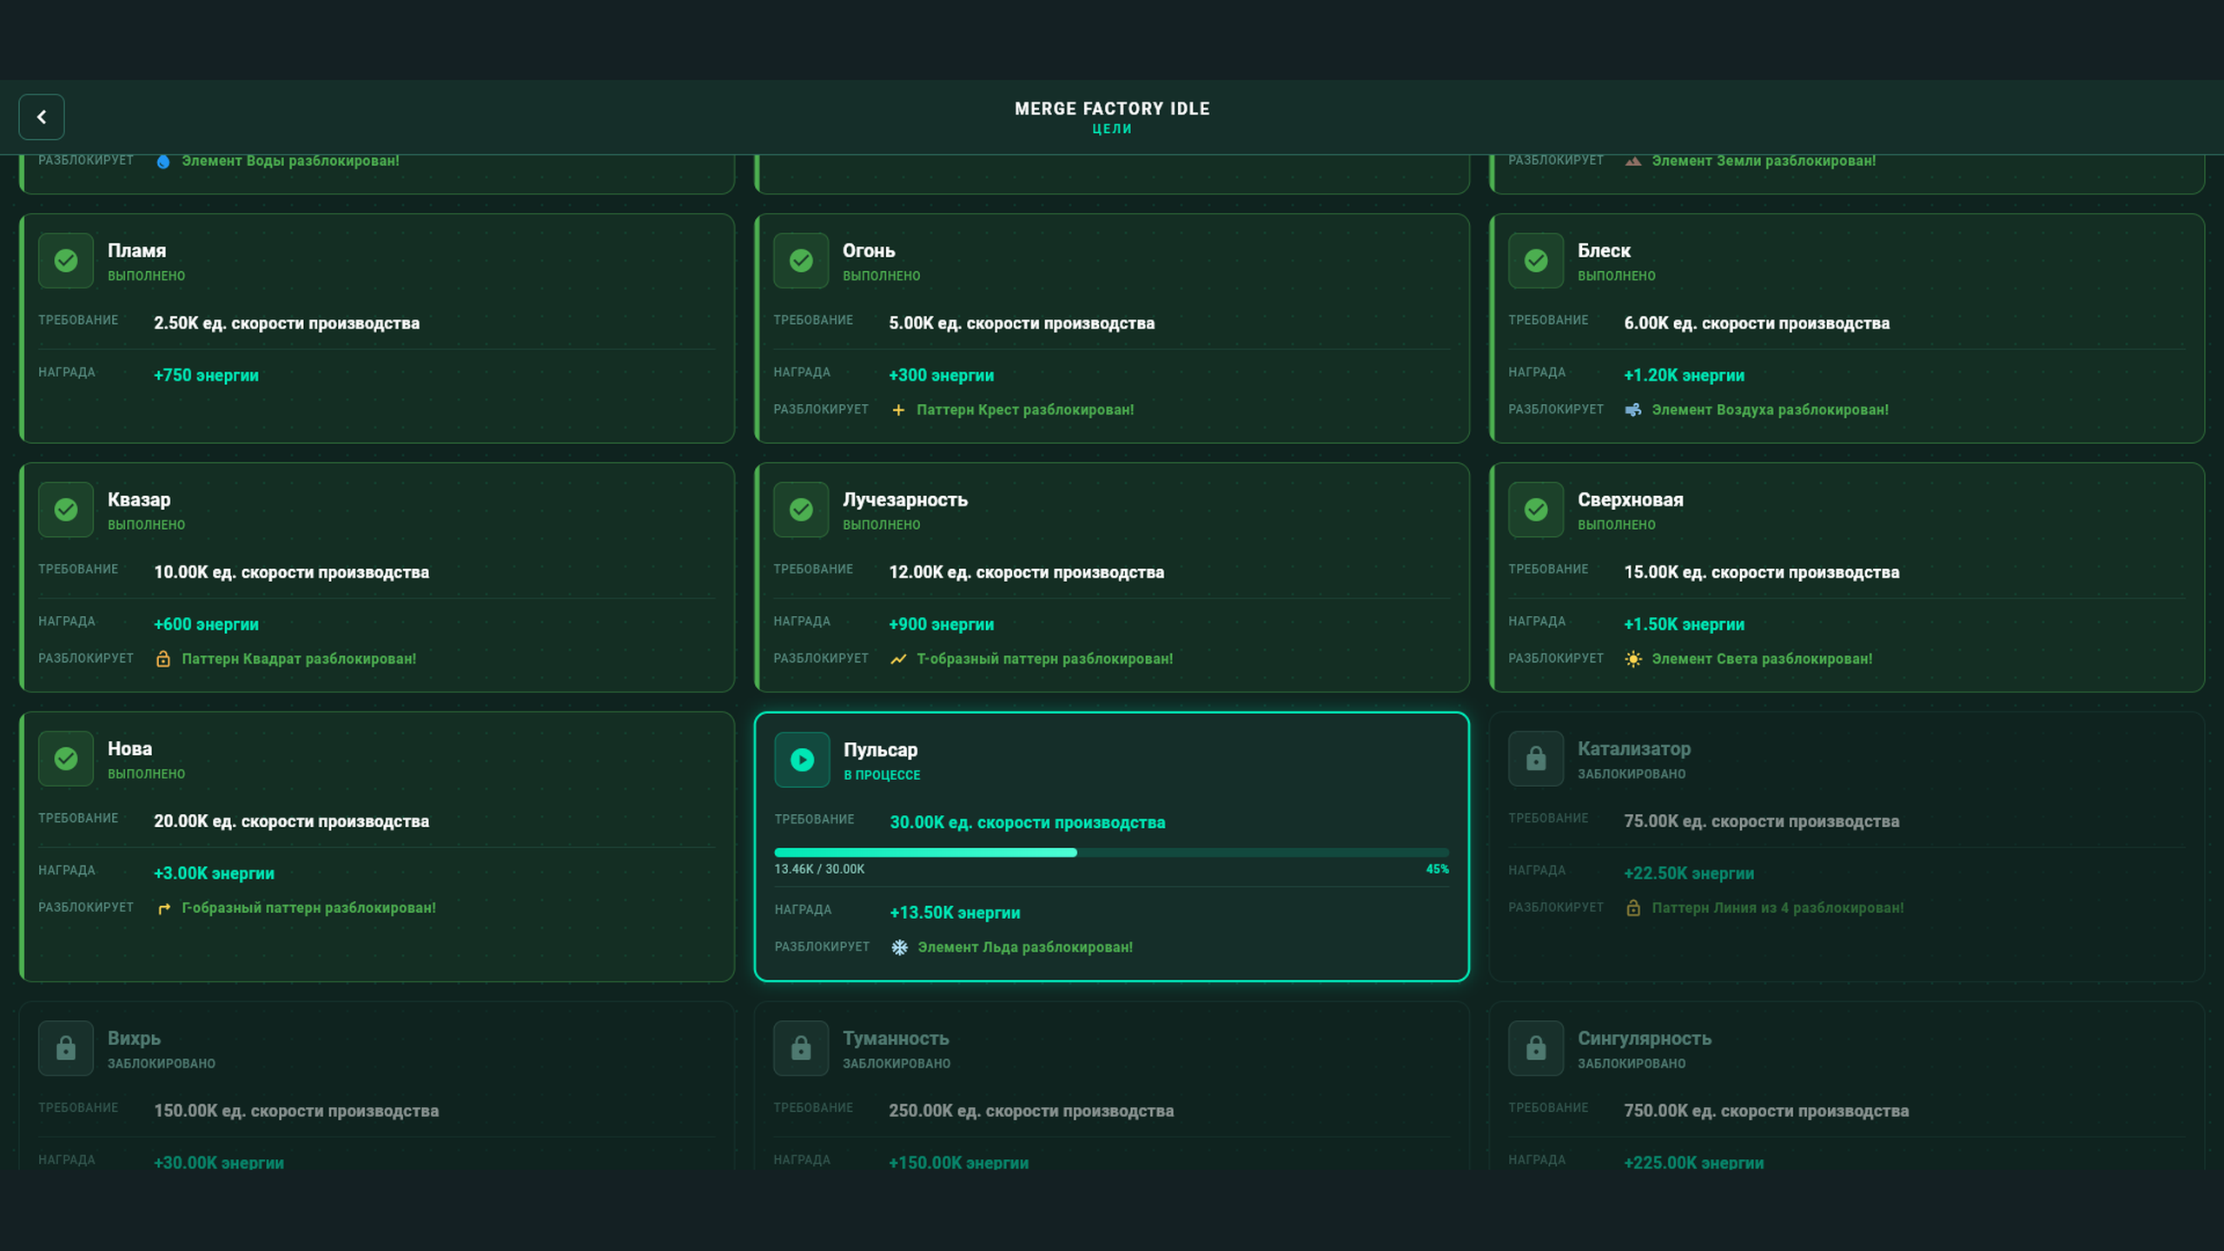Click the checkmark icon on Сверхновая goal
2224x1251 pixels.
[x=1535, y=509]
